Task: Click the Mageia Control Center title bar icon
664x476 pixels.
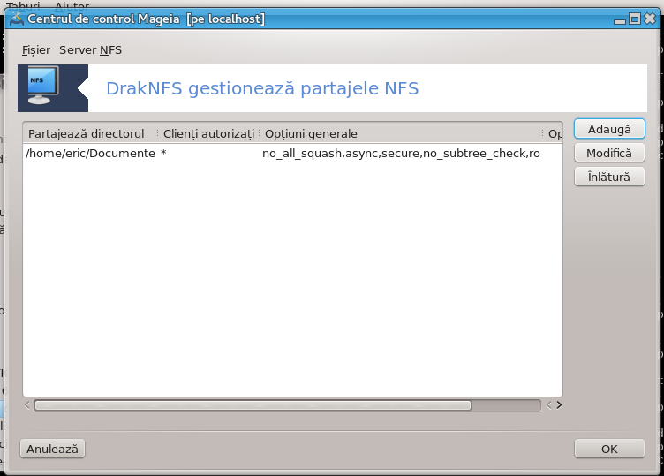Action: [x=17, y=19]
